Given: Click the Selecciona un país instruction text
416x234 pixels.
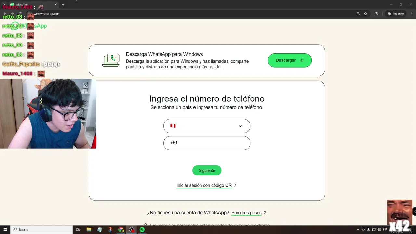Looking at the screenshot, I should click(207, 107).
